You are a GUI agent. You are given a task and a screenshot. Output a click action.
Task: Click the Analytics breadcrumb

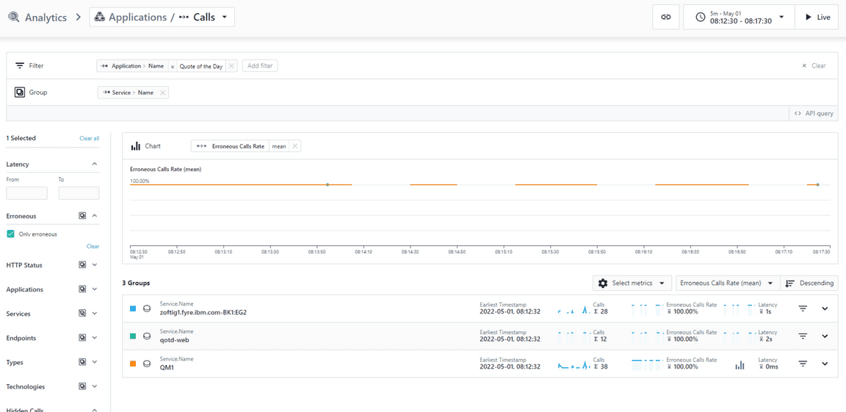tap(46, 17)
